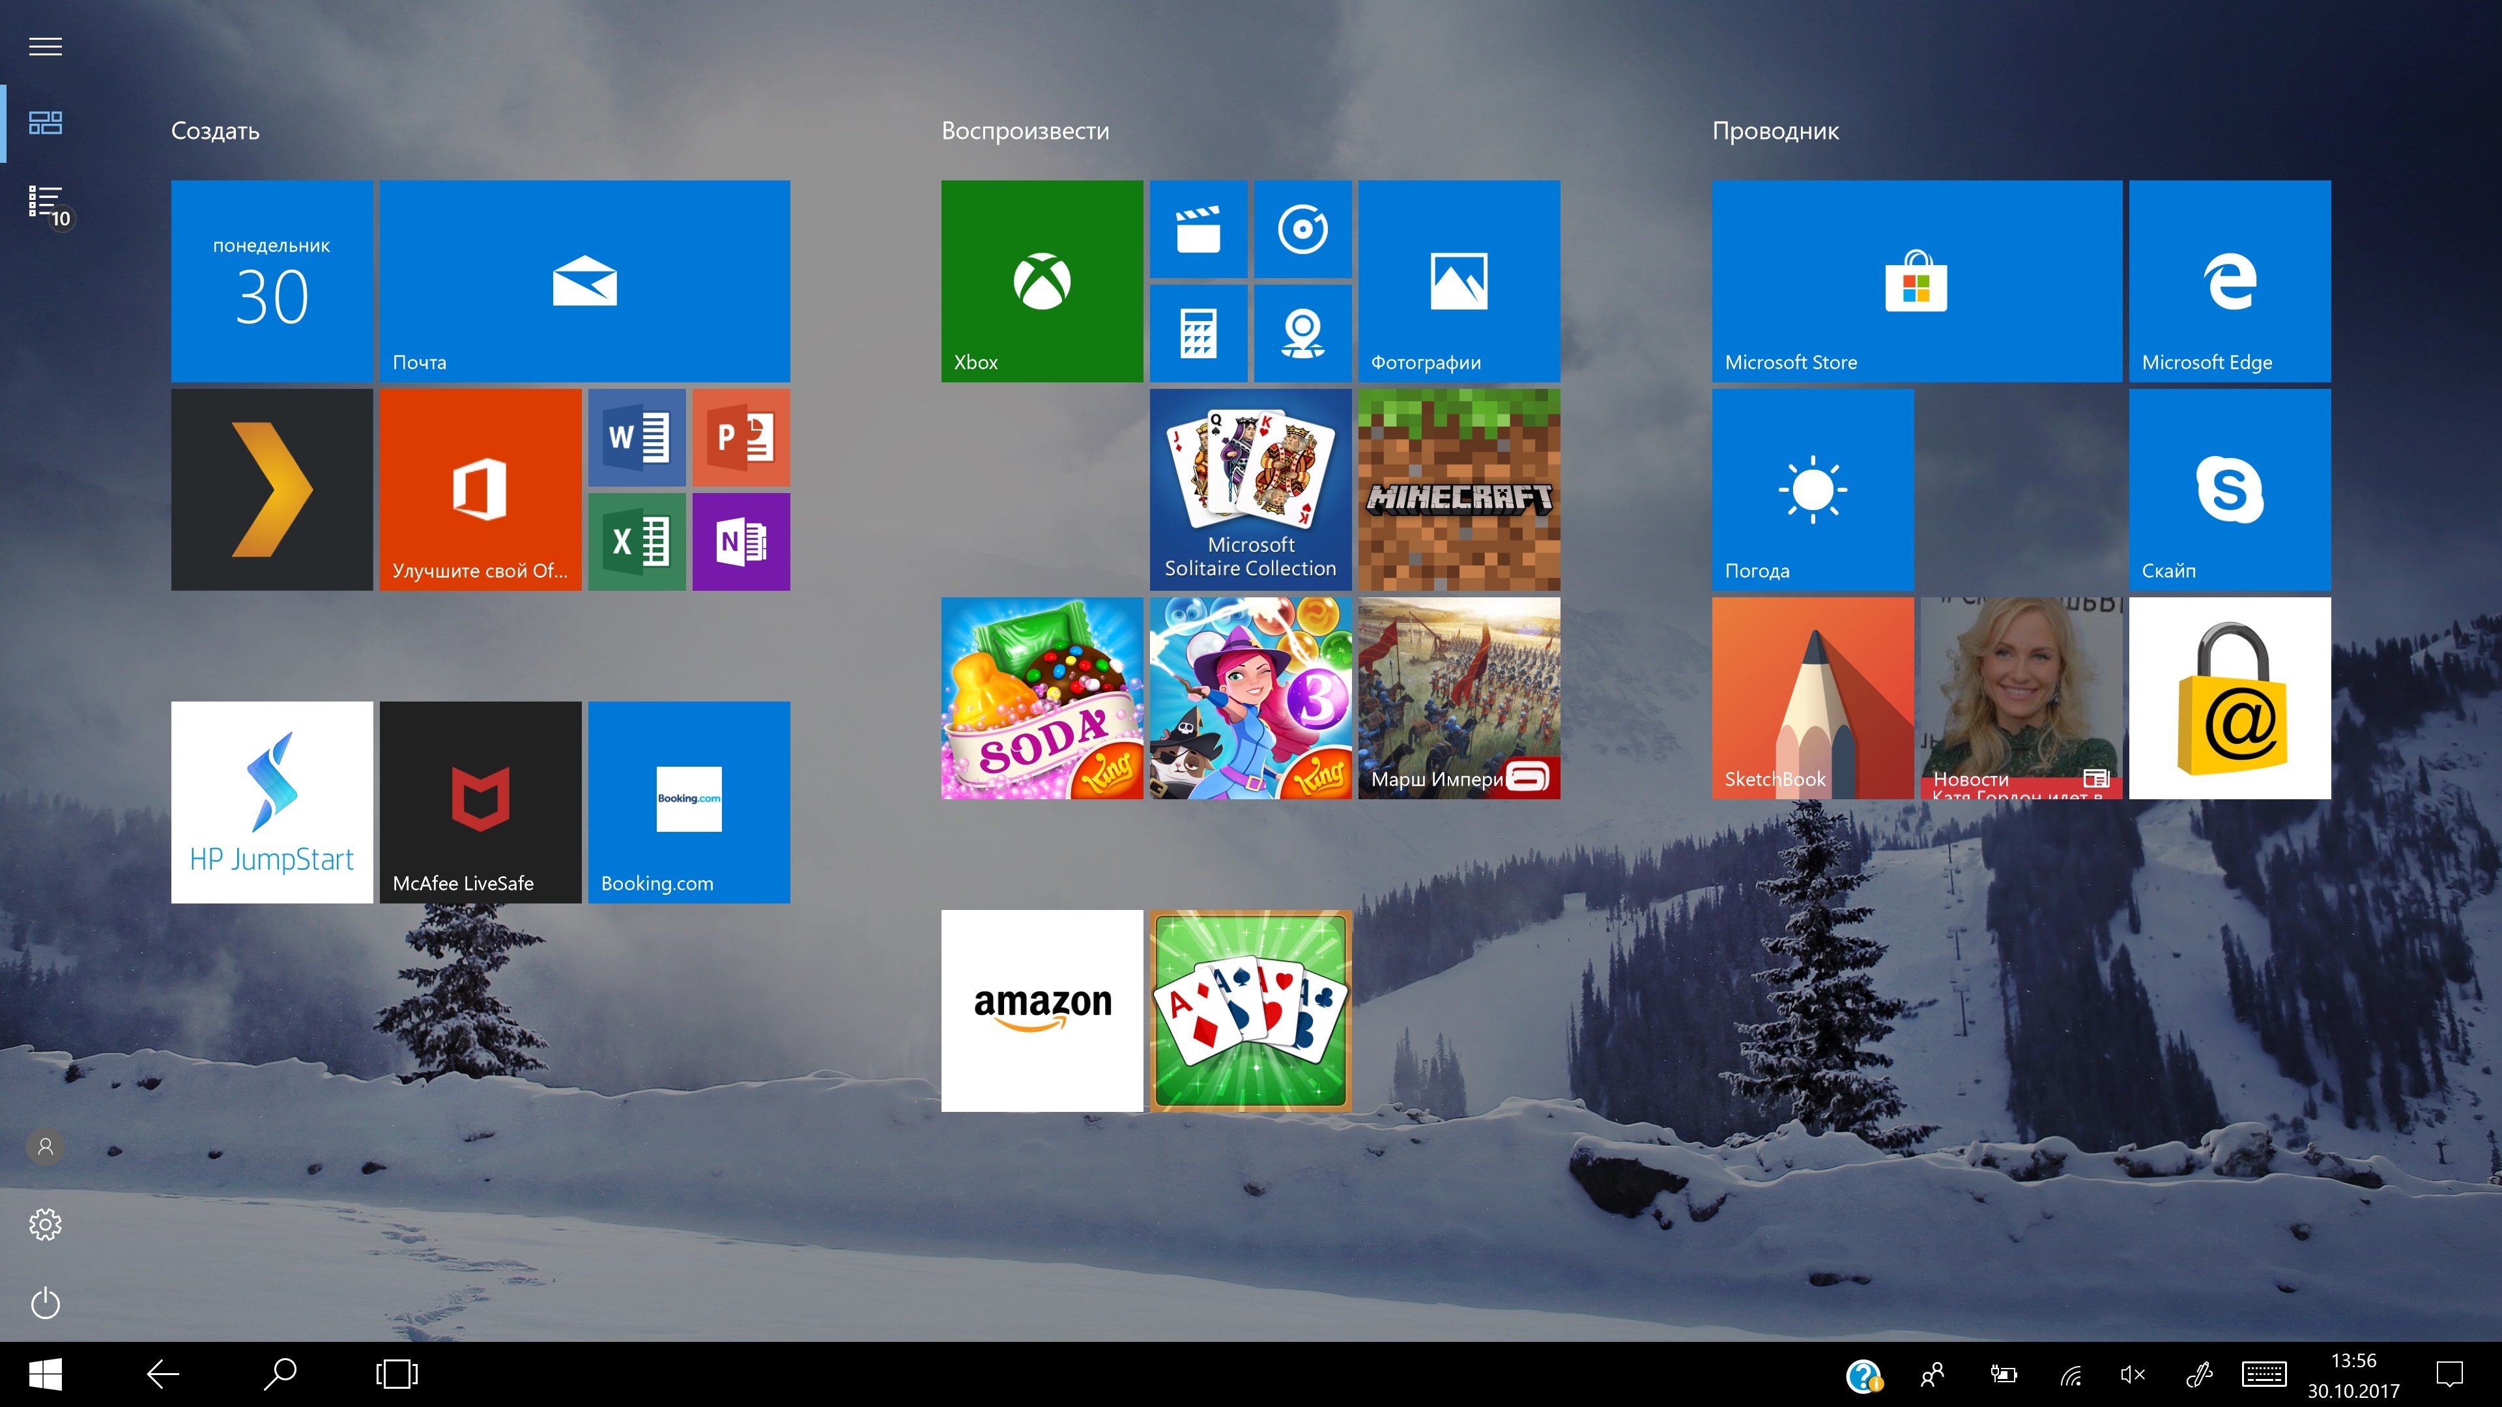Launch the Марш Империй game tile

pos(1459,698)
